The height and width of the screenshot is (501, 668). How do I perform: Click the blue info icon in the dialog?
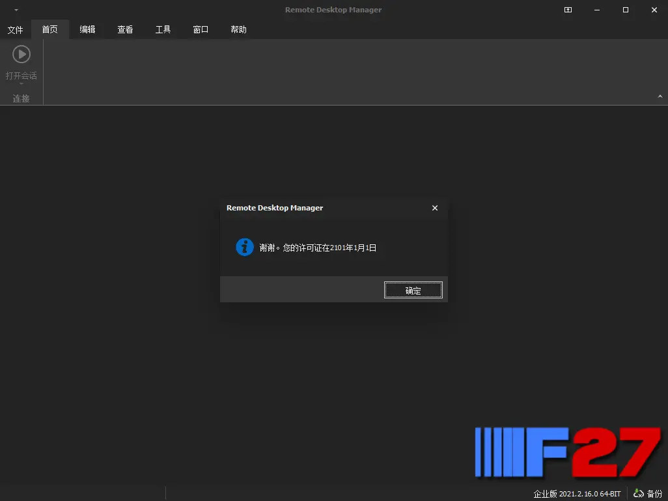pyautogui.click(x=245, y=248)
